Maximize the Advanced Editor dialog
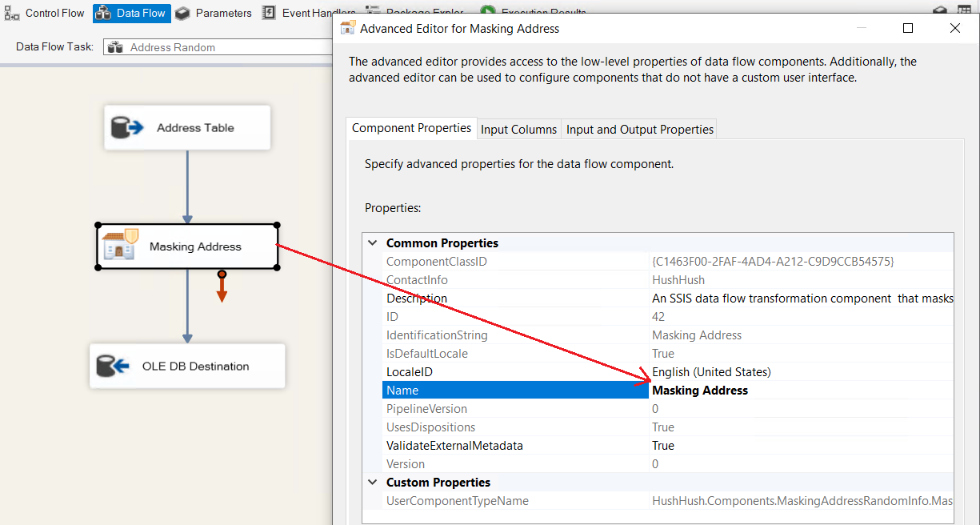980x525 pixels. [x=908, y=28]
